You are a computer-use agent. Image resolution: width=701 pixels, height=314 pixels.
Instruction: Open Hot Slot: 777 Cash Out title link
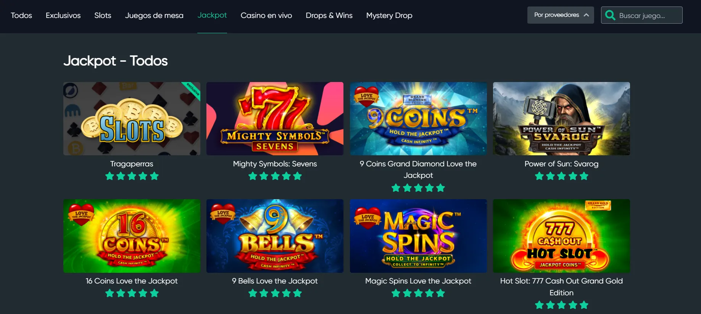(x=561, y=287)
